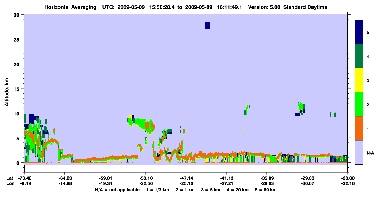Click the latitude value -53.10
The image size is (386, 198).
145,178
